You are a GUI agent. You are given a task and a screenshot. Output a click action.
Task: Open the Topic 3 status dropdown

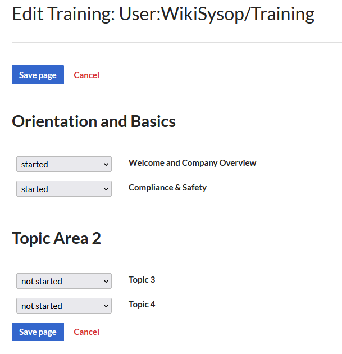(63, 281)
